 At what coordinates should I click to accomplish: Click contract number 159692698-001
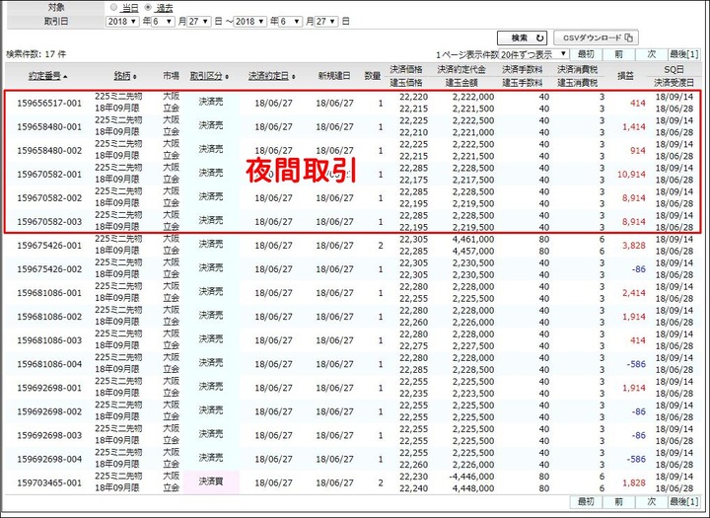click(49, 388)
